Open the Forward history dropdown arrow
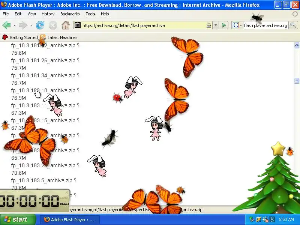 point(31,25)
